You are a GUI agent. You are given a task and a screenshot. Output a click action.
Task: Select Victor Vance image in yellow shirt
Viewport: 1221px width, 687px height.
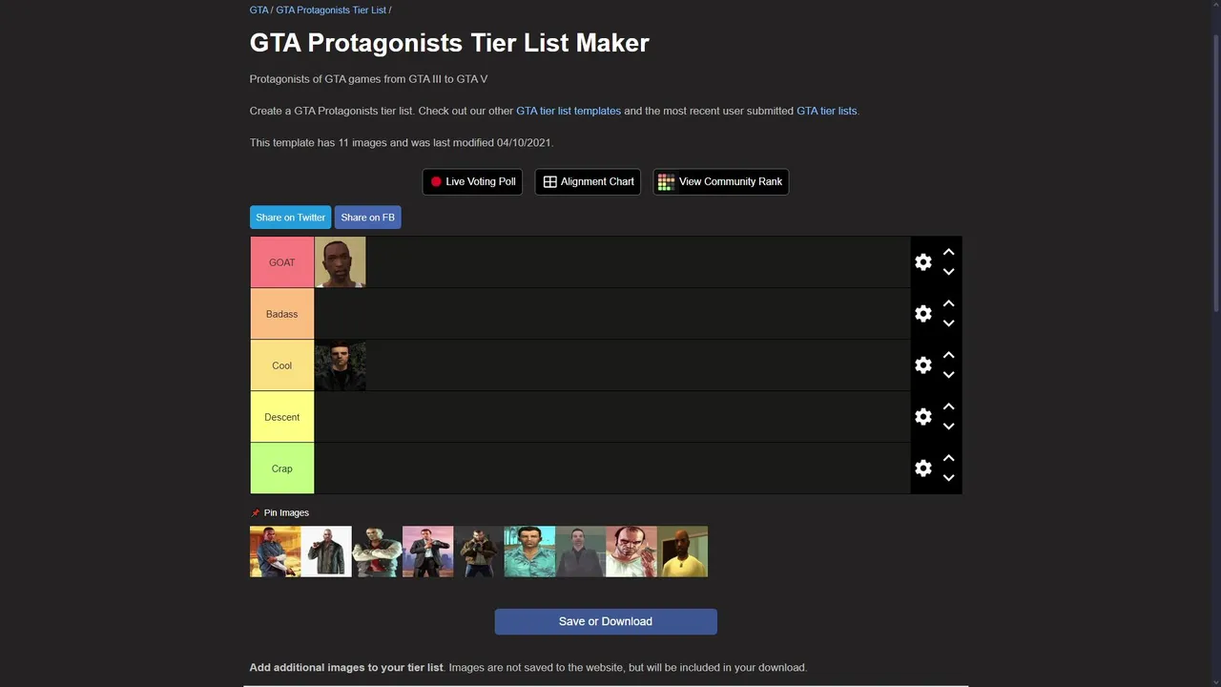(682, 552)
